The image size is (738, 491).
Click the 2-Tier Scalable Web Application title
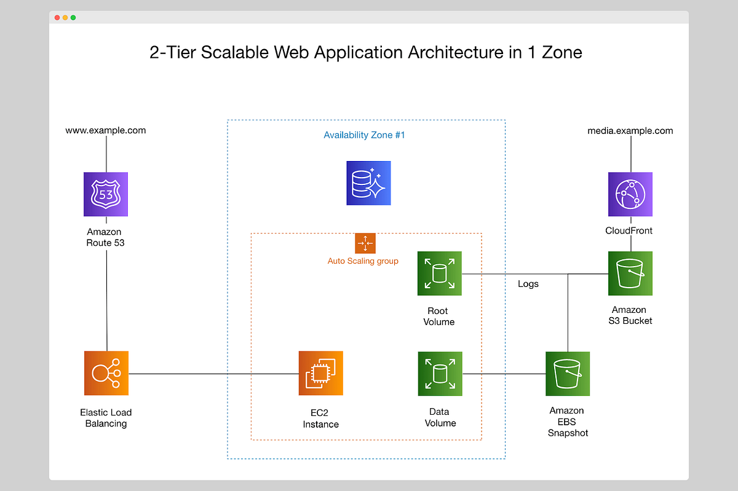point(366,52)
